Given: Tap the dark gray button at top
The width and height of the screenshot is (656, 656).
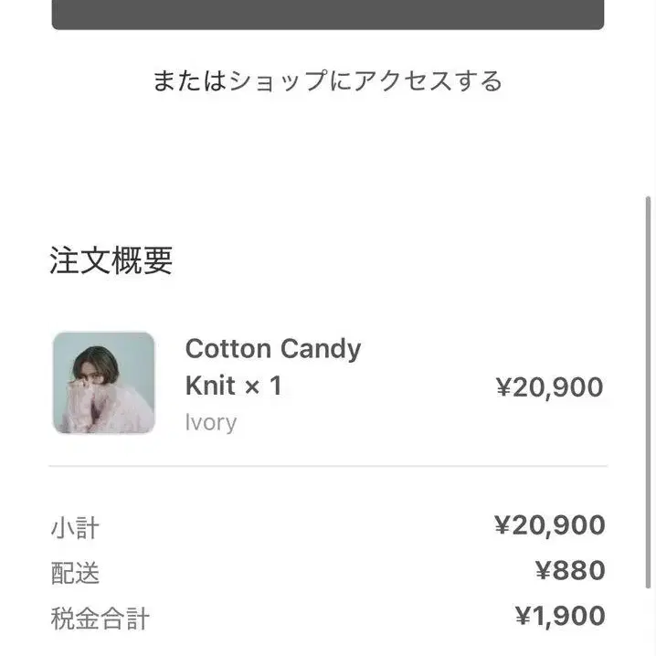Looking at the screenshot, I should (x=327, y=14).
